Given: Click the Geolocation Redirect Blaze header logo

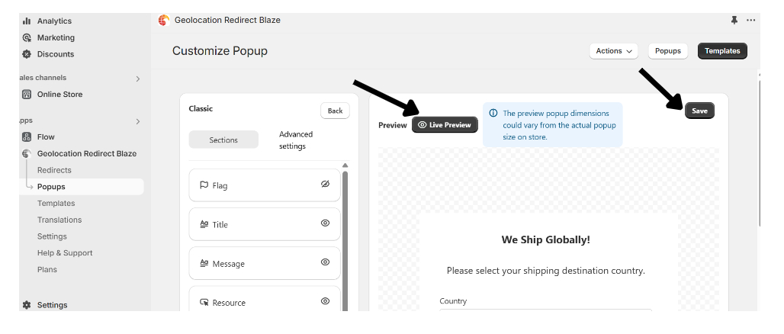Looking at the screenshot, I should click(x=163, y=21).
